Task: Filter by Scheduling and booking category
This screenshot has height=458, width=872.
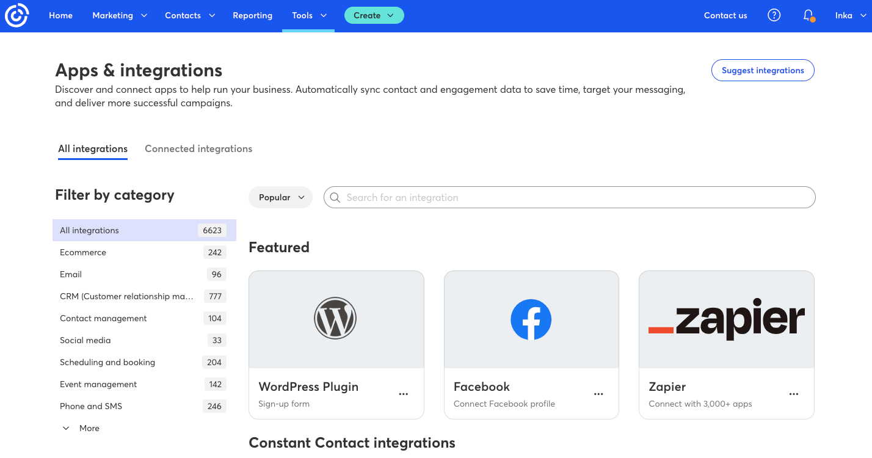Action: (x=144, y=362)
